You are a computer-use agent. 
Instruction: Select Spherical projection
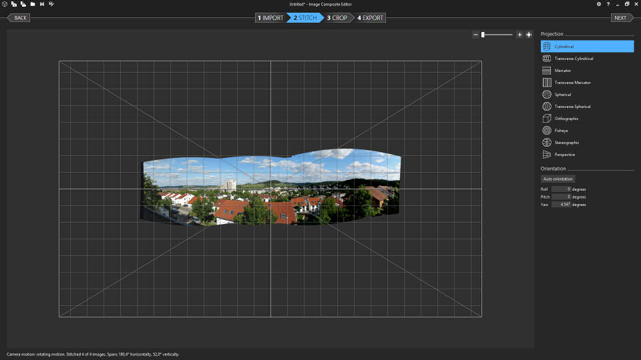click(562, 95)
